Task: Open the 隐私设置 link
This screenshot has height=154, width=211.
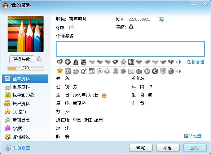Action: point(193,136)
